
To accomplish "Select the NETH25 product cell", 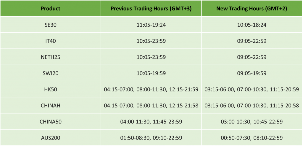I will tap(50, 57).
